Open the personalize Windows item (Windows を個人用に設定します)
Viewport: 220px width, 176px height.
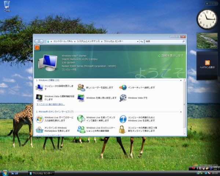tap(81, 98)
